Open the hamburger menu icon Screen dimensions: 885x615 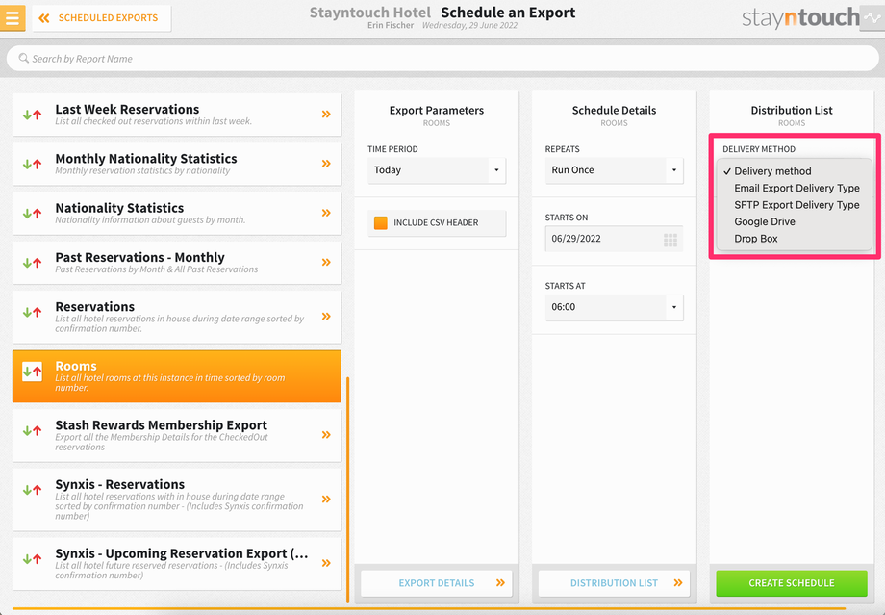pos(12,17)
